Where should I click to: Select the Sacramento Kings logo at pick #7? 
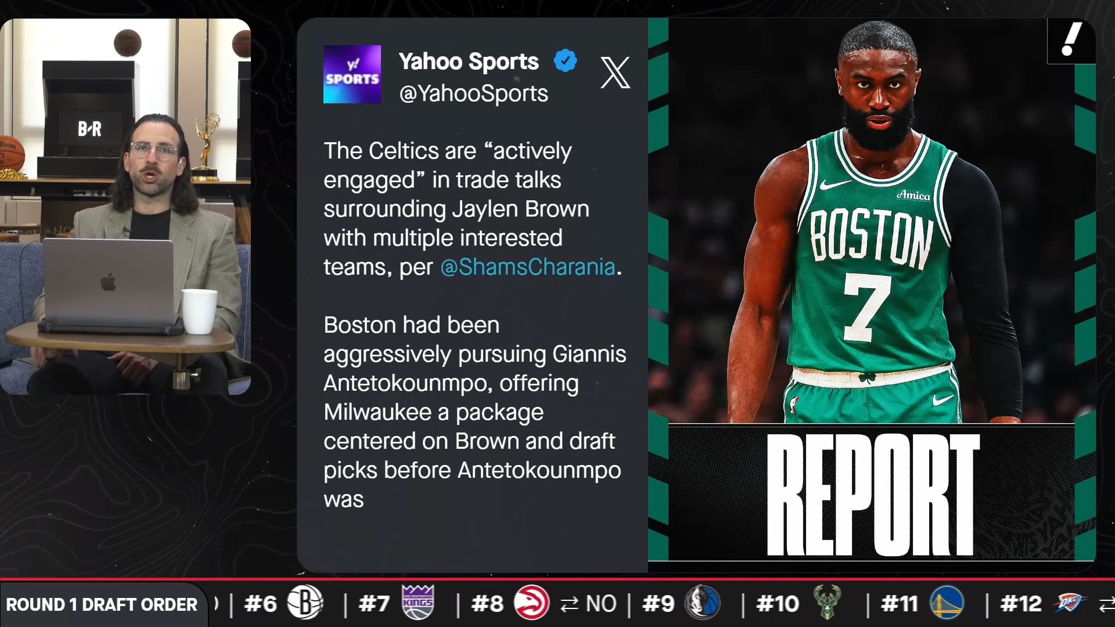pyautogui.click(x=418, y=603)
